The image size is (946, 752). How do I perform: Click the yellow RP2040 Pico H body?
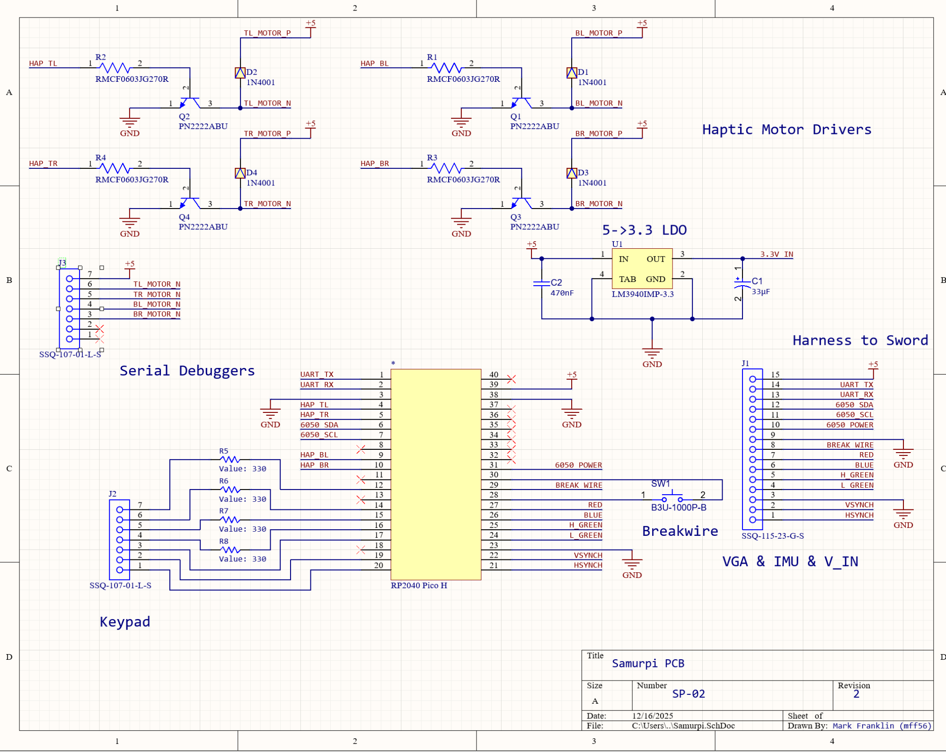435,474
